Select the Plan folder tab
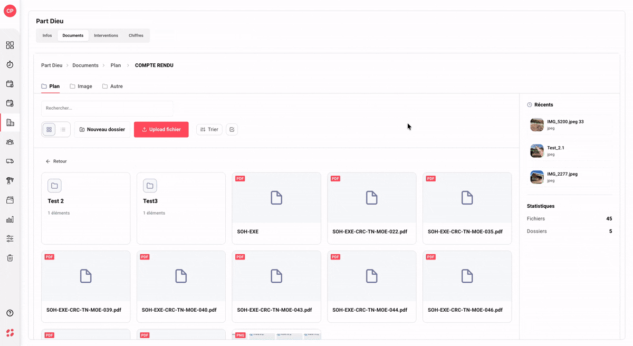Image resolution: width=633 pixels, height=346 pixels. pos(50,86)
